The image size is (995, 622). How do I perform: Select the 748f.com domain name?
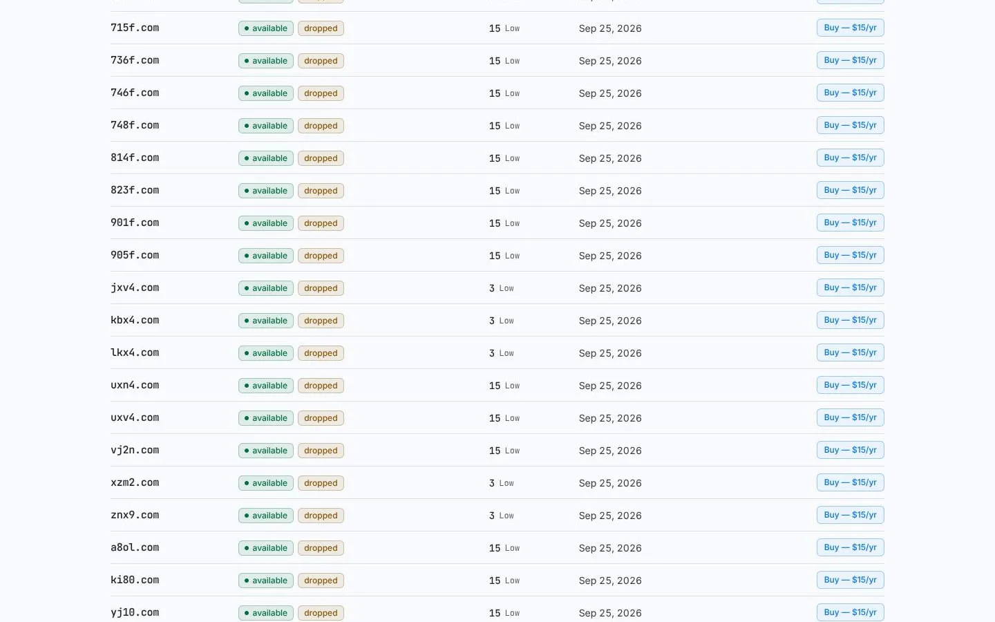(x=135, y=125)
